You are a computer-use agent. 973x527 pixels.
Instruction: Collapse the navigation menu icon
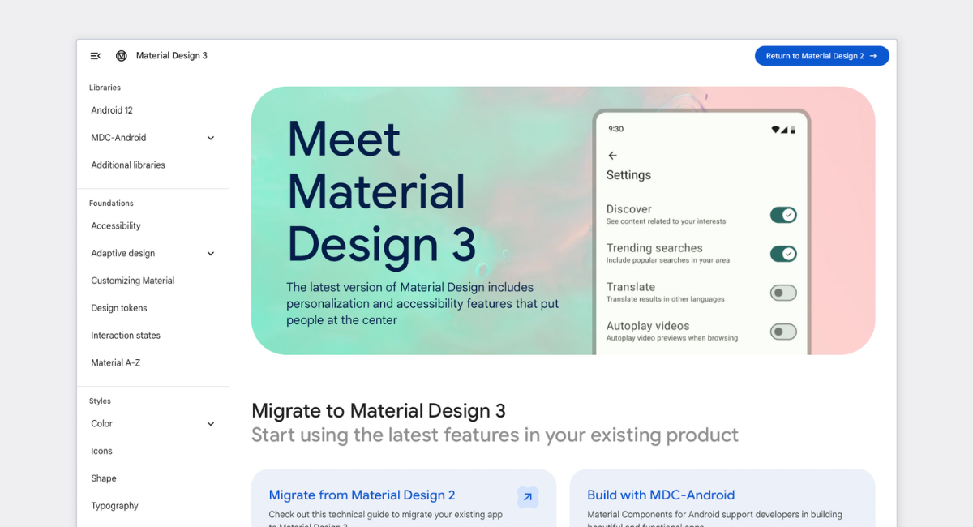tap(96, 56)
